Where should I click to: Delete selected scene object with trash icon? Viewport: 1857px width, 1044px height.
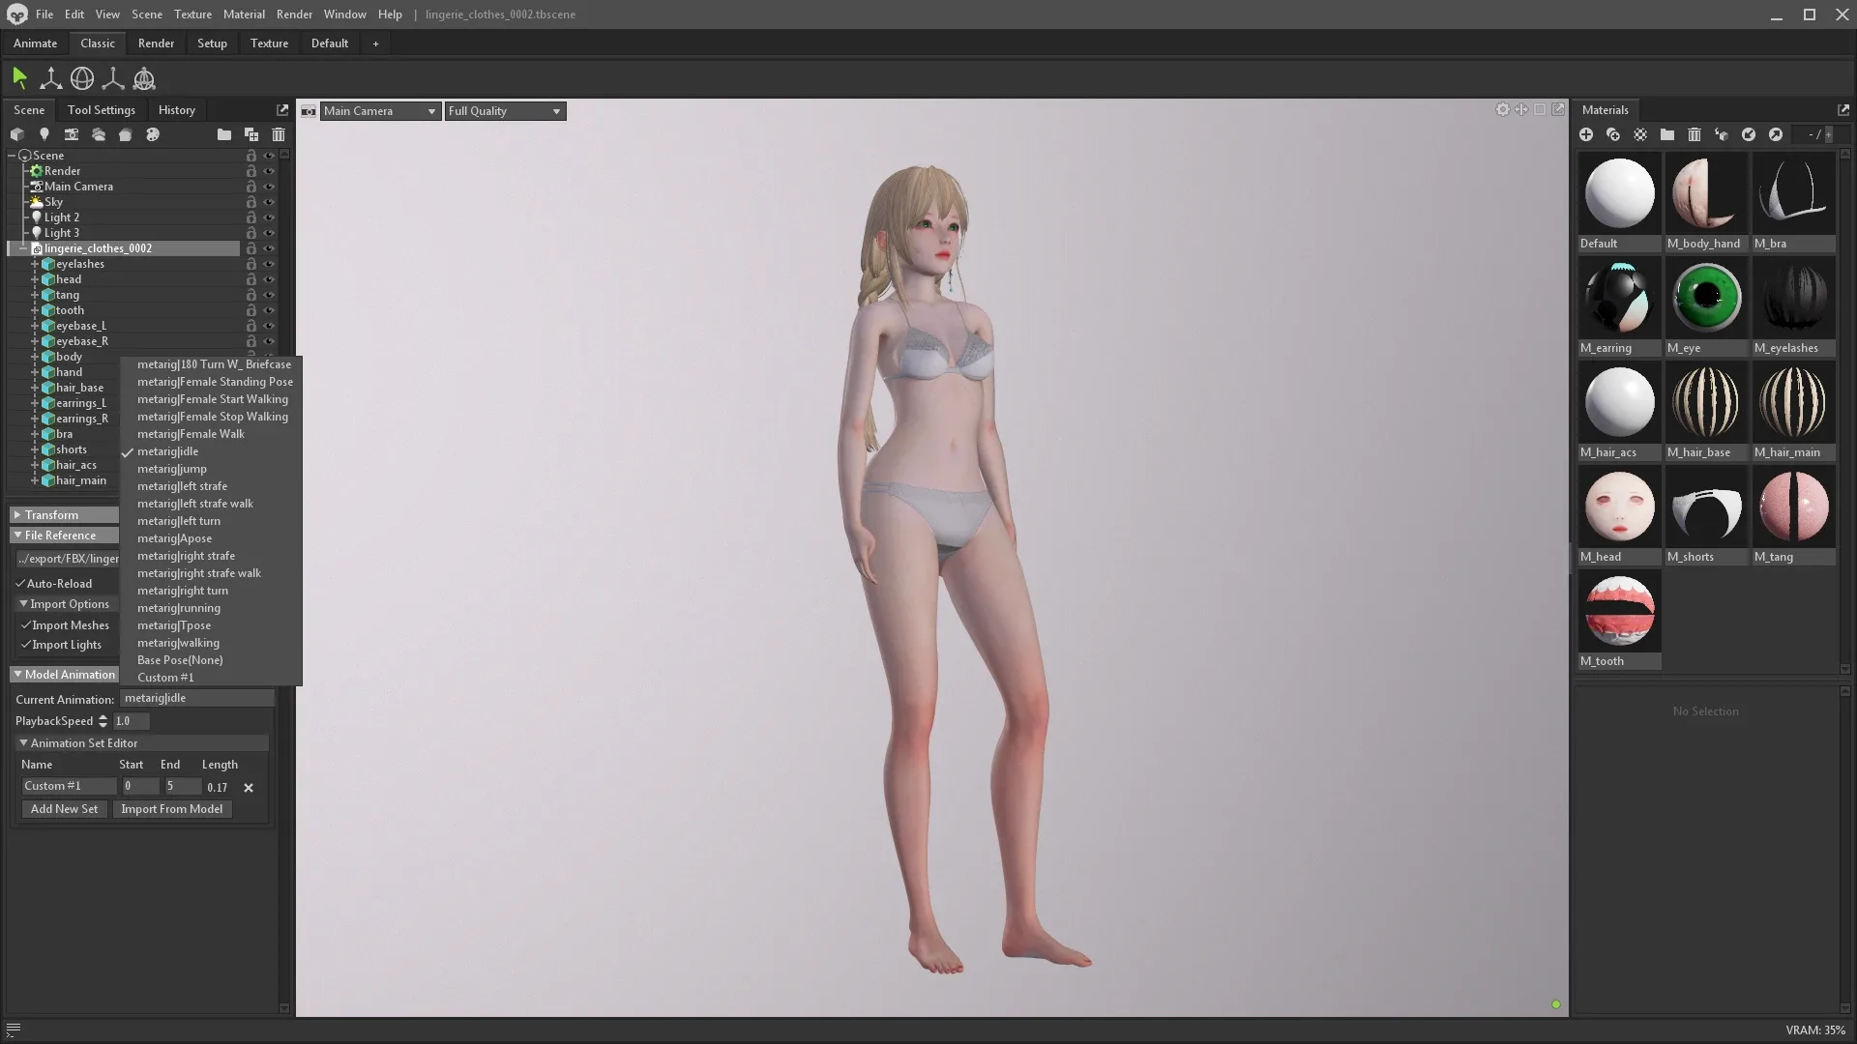pyautogui.click(x=279, y=134)
